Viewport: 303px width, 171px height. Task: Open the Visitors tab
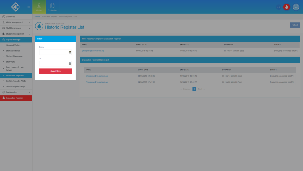pos(39,7)
